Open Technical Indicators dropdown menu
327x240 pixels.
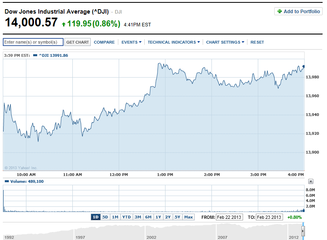173,42
